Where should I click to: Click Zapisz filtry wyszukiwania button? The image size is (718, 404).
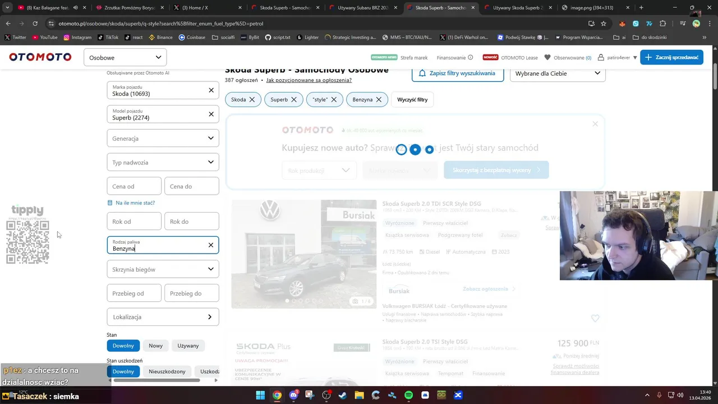457,74
